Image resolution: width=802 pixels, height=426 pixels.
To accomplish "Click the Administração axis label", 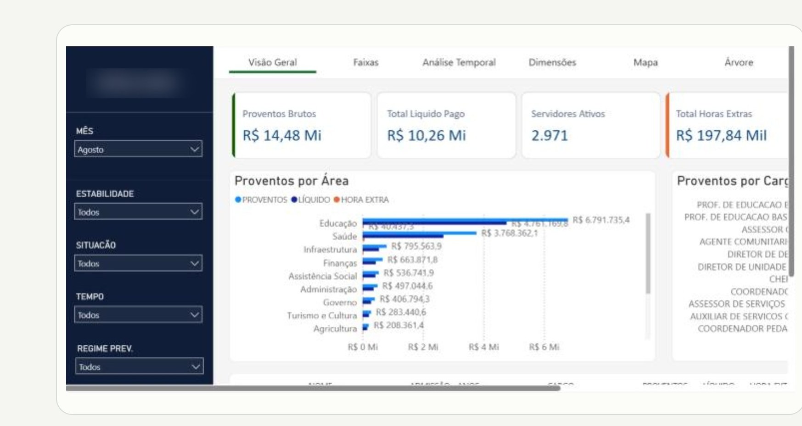I will [328, 289].
